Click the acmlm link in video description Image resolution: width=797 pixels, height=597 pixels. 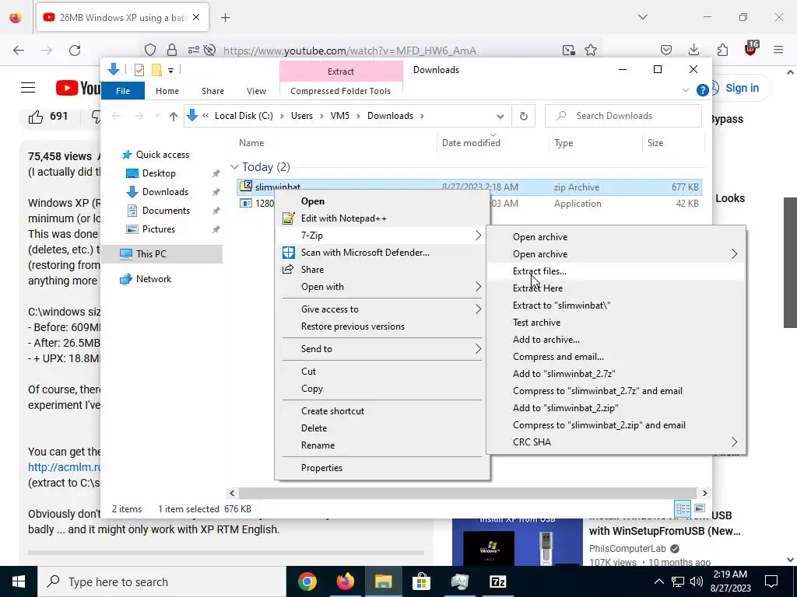tap(64, 467)
